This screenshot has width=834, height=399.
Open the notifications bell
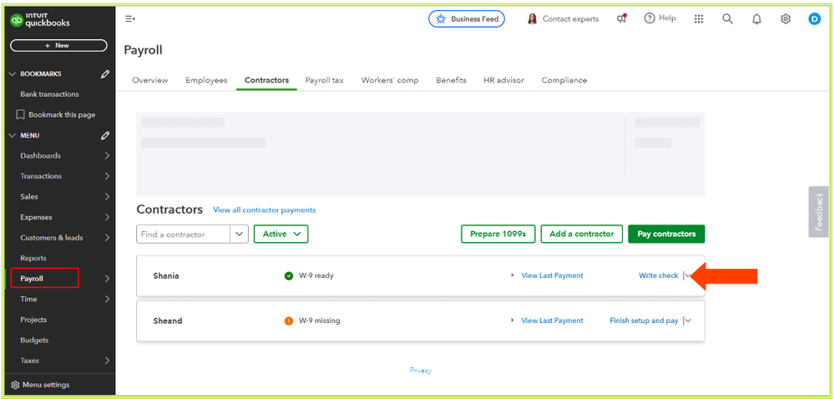coord(756,19)
